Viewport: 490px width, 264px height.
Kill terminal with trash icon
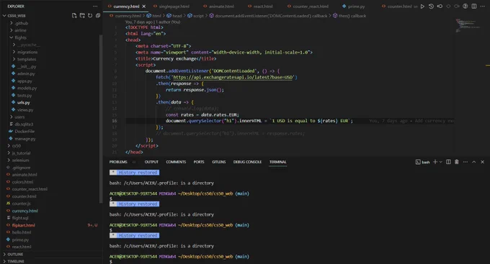457,162
